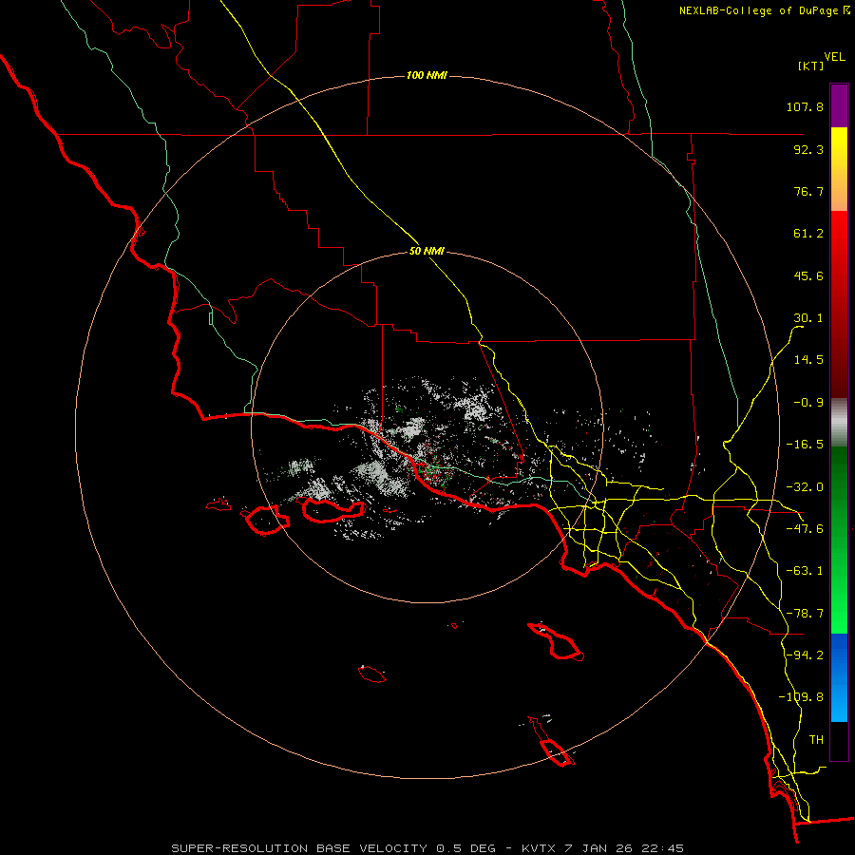
Task: Click the -78.7 legend value
Action: click(805, 614)
